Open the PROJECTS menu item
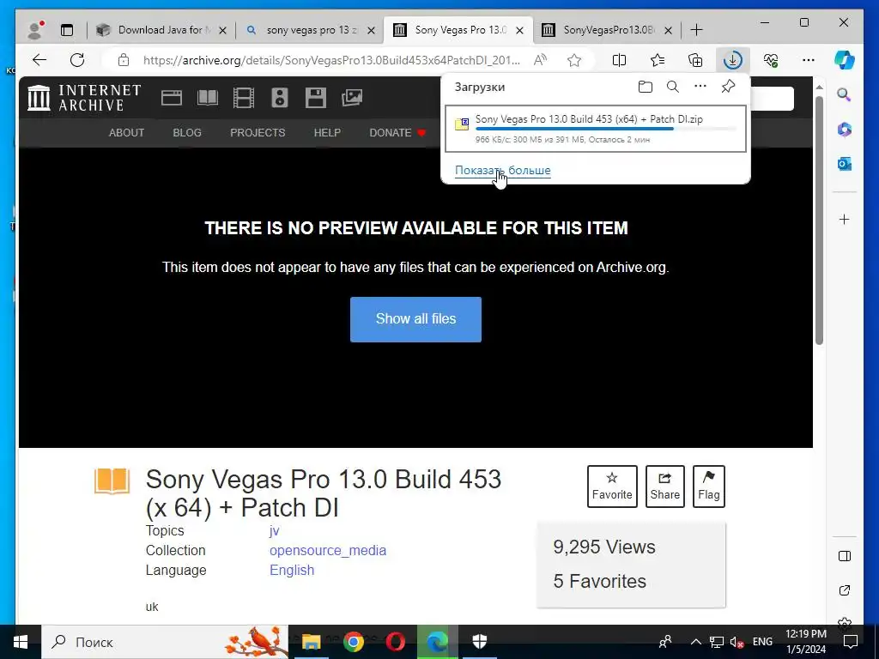The height and width of the screenshot is (659, 879). (258, 133)
